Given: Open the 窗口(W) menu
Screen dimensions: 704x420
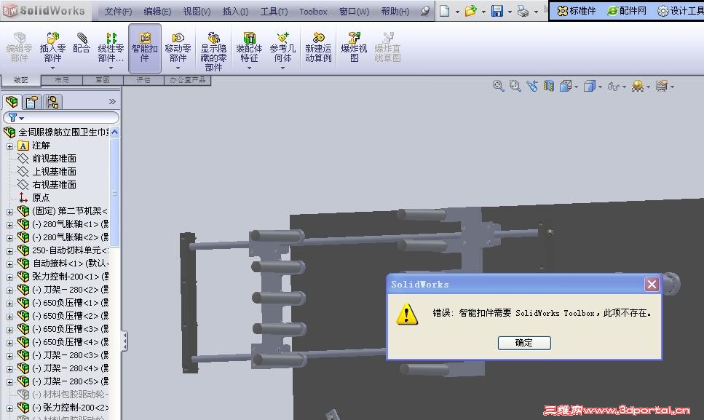Looking at the screenshot, I should point(354,12).
